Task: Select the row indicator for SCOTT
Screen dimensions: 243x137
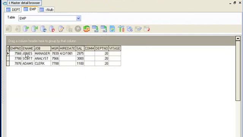Action: (8, 58)
